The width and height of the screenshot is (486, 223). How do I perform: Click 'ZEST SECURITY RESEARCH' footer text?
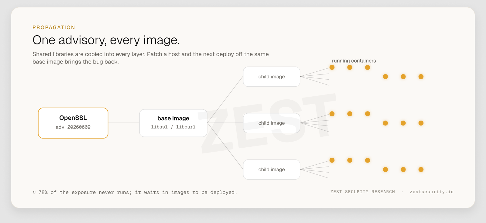pyautogui.click(x=363, y=192)
